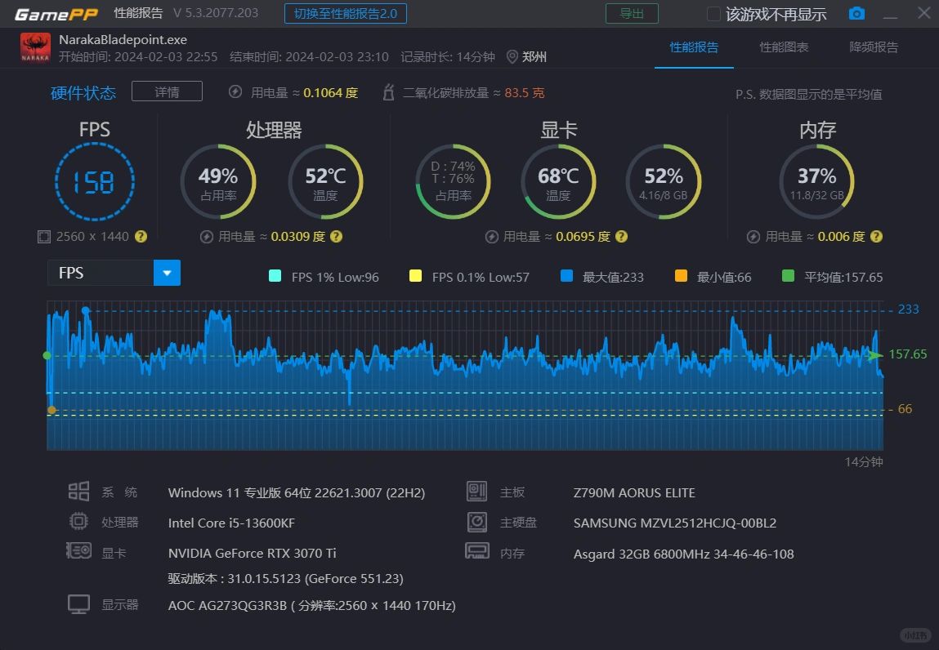Click the GPU D:74% T:76% usage gauge
Screen dimensions: 939x650
pyautogui.click(x=454, y=181)
